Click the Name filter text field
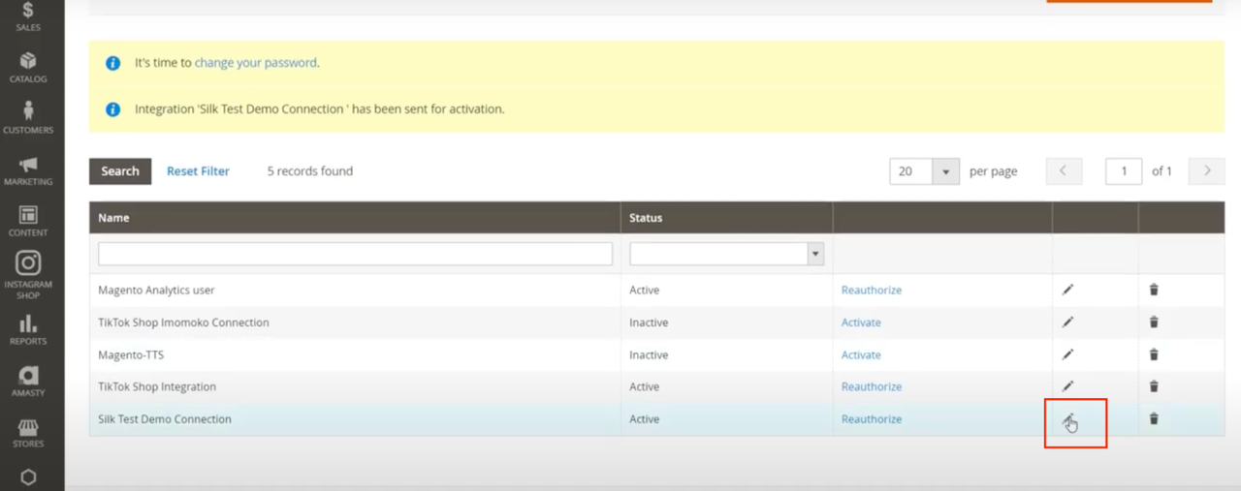The width and height of the screenshot is (1241, 491). (355, 254)
